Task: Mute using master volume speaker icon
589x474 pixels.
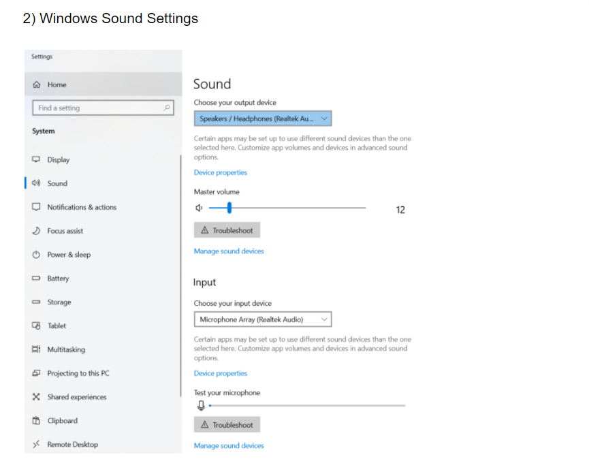Action: coord(199,208)
